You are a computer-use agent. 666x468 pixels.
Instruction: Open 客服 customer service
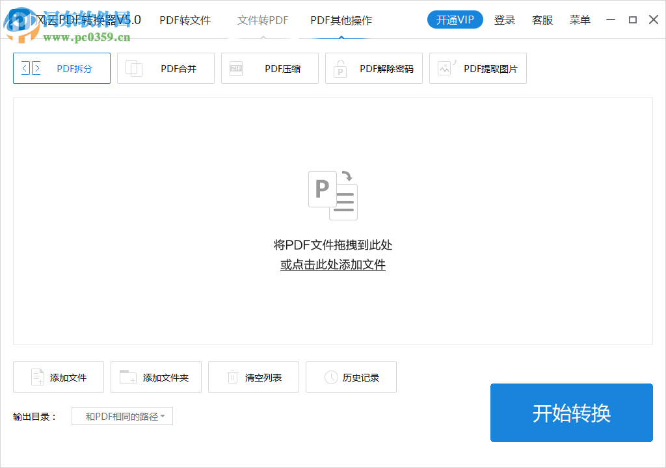542,20
